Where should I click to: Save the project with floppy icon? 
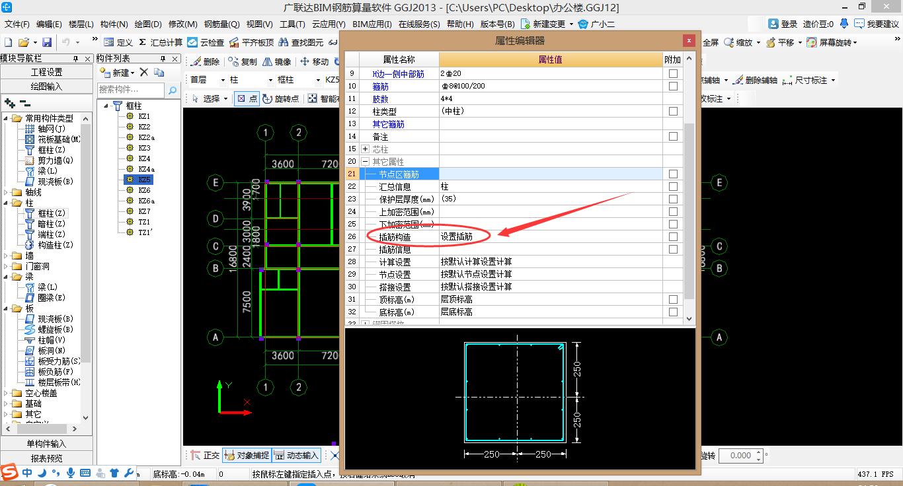coord(47,42)
